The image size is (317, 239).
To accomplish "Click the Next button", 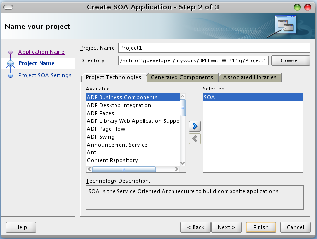I will coord(227,227).
